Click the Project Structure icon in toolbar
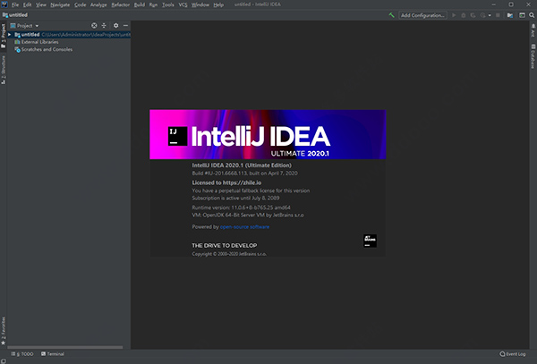This screenshot has height=364, width=537. (510, 15)
